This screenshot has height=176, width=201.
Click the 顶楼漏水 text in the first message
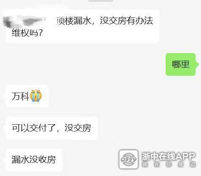[74, 21]
